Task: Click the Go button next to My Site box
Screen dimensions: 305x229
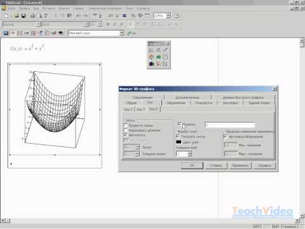Action: [132, 33]
